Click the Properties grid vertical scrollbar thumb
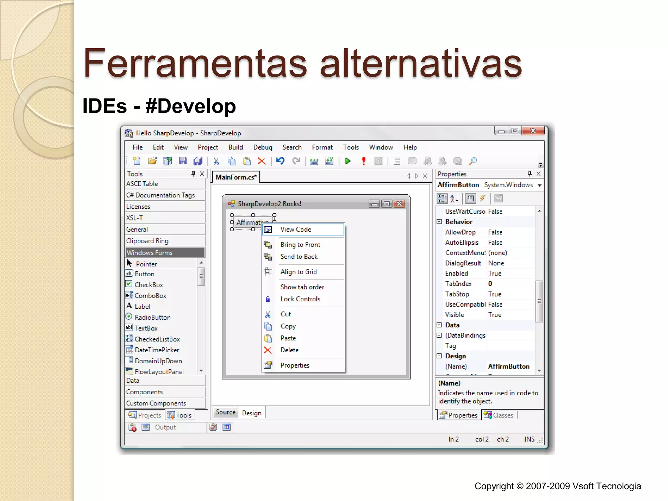This screenshot has height=501, width=668. click(x=539, y=301)
